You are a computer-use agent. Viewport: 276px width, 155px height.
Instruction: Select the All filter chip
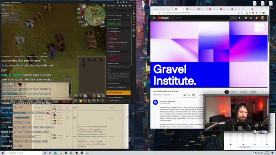(x=227, y=92)
